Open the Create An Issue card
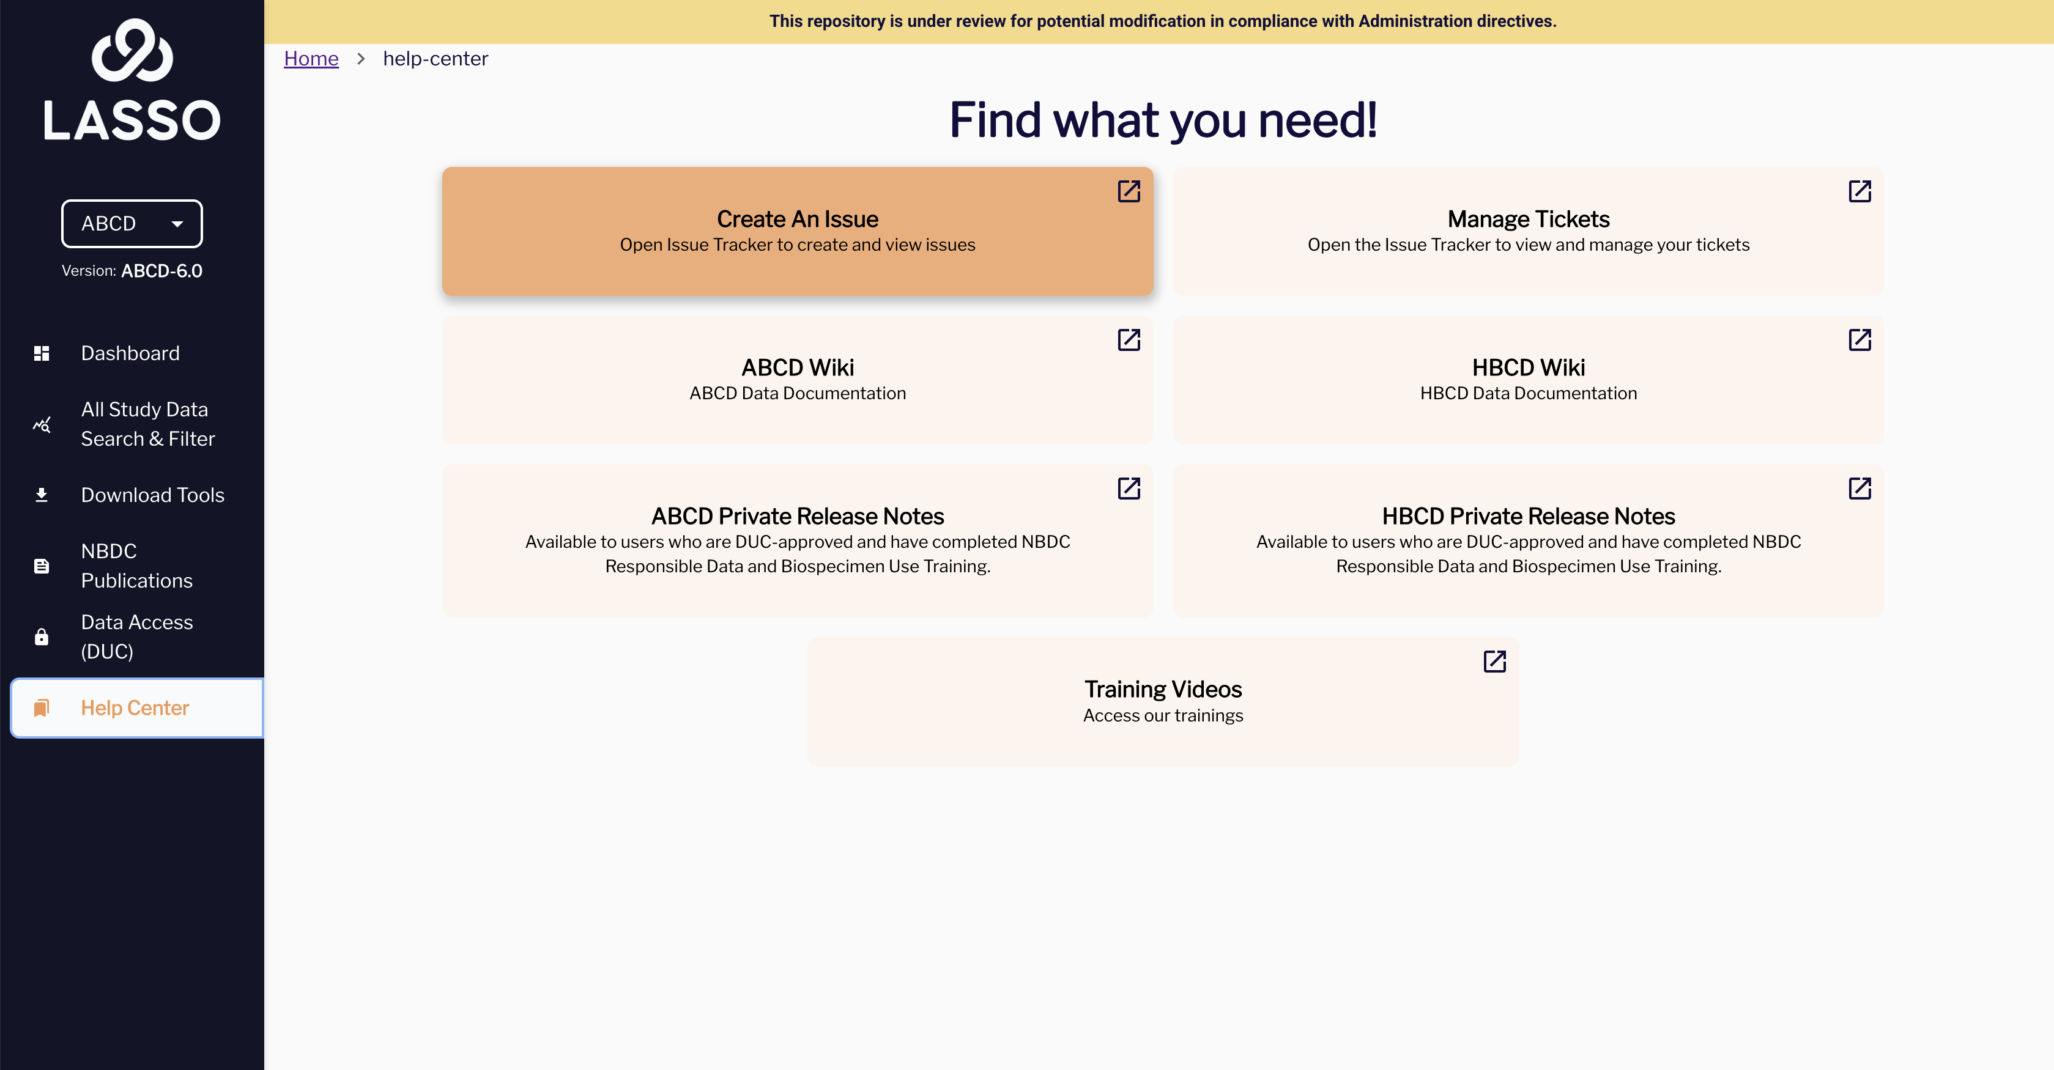The image size is (2054, 1070). click(x=798, y=231)
